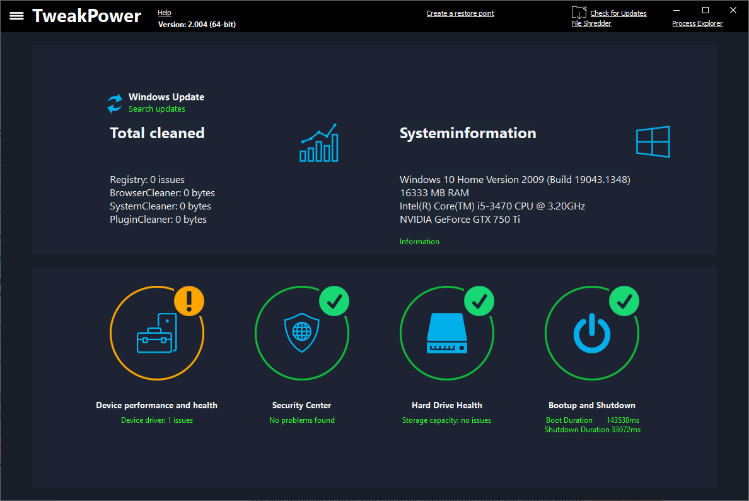This screenshot has height=501, width=749.
Task: Click the Windows logo icon
Action: [653, 142]
